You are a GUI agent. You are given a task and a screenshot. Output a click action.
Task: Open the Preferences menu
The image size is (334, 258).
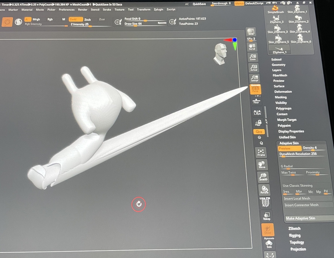click(67, 10)
